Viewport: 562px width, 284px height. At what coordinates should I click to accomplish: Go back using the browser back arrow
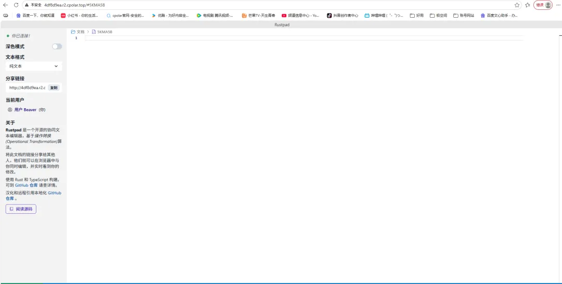[5, 5]
